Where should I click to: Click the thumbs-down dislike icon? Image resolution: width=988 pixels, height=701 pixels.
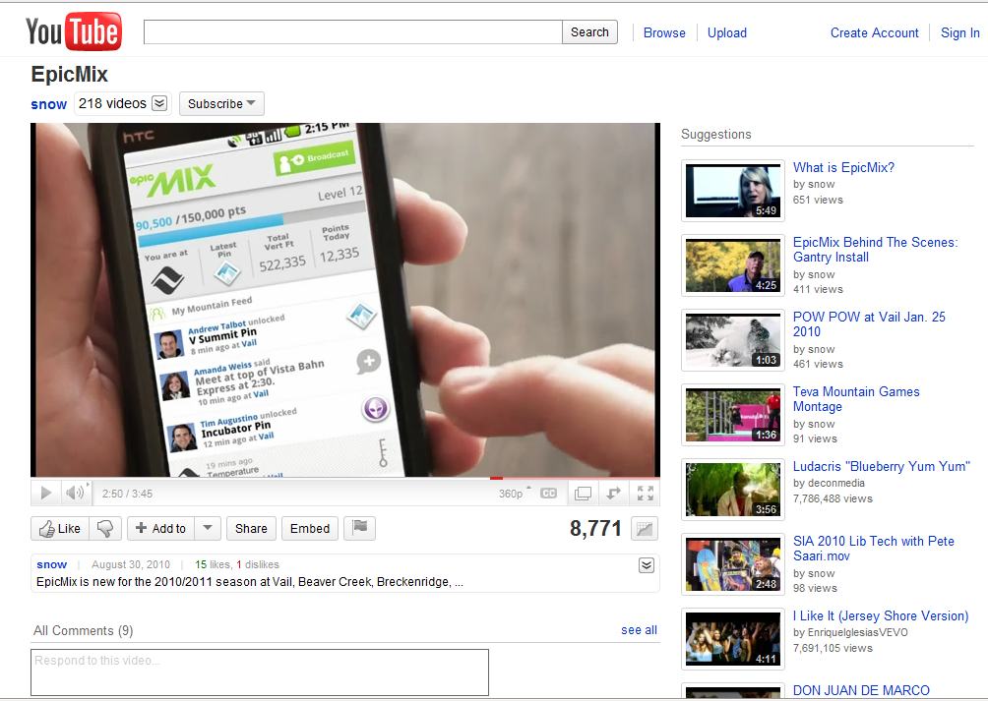(105, 529)
